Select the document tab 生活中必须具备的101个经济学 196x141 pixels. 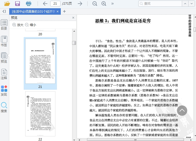(x=33, y=12)
